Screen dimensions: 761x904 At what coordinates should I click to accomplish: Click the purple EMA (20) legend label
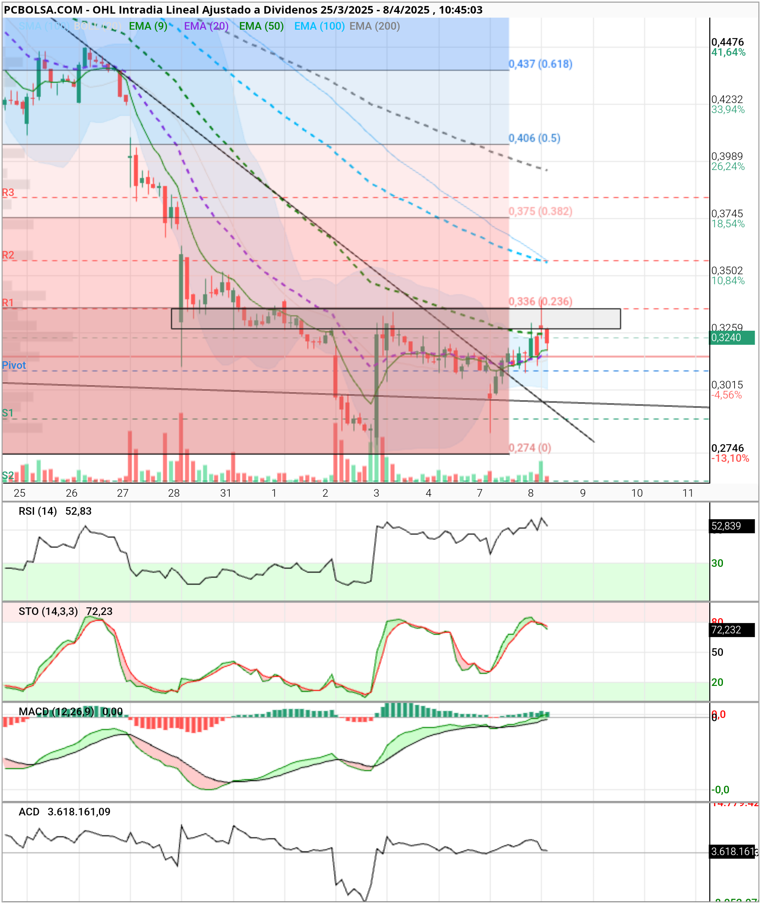(206, 26)
